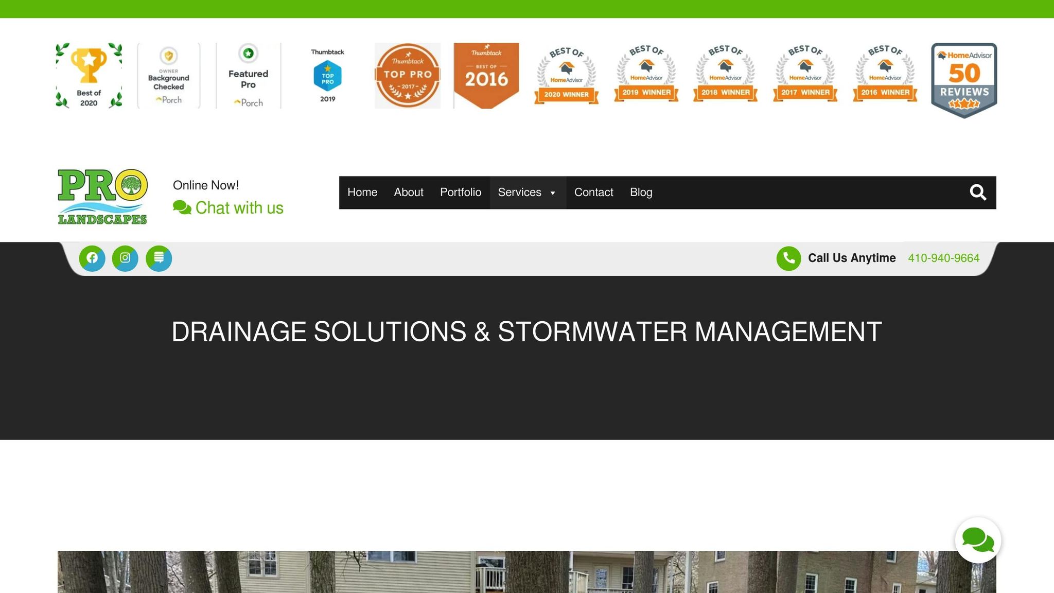Click the Chat with us link

click(239, 208)
